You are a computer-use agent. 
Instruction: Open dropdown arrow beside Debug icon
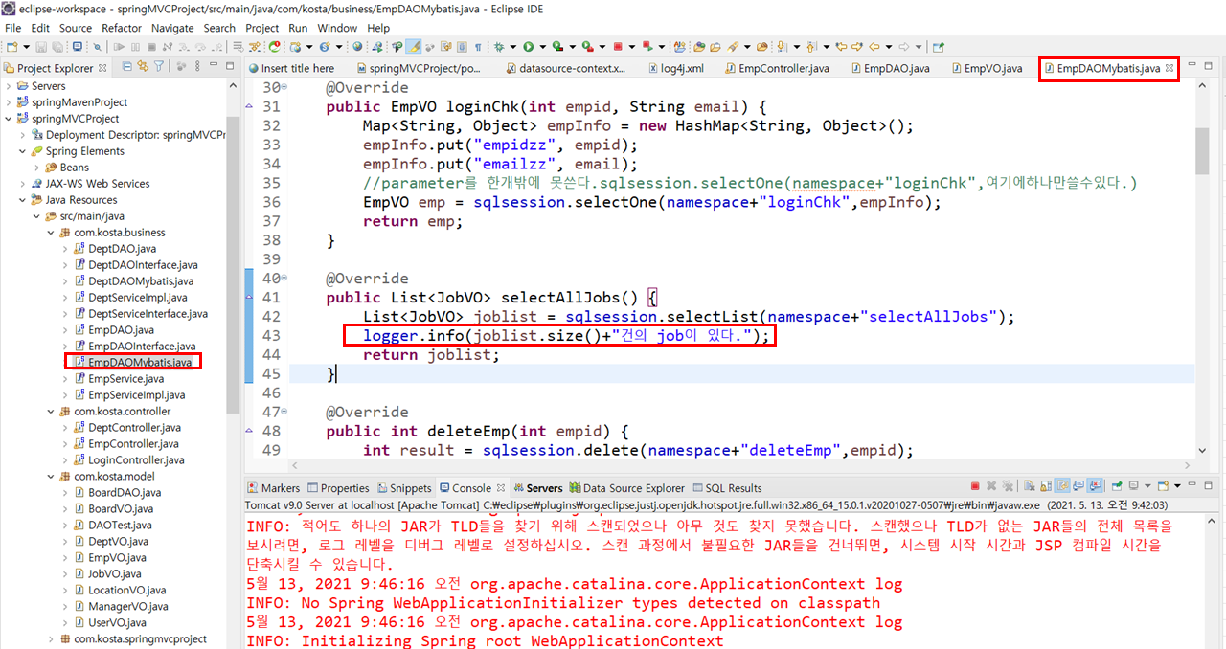(513, 46)
